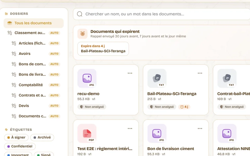Filter by the À signer tag

(16, 137)
